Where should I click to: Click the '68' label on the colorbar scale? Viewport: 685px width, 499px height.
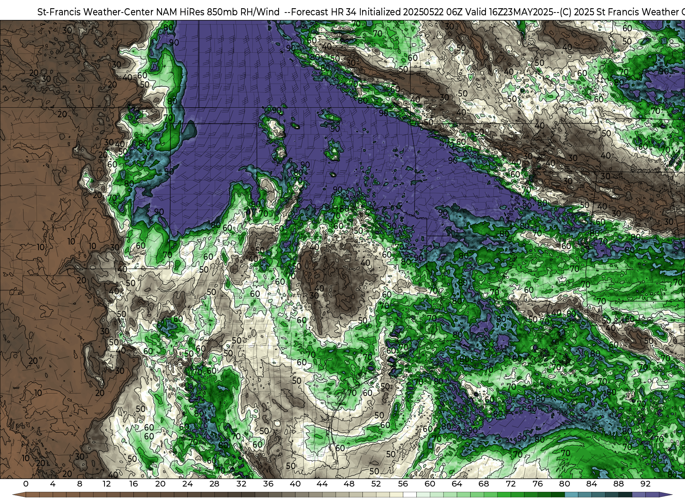(484, 484)
